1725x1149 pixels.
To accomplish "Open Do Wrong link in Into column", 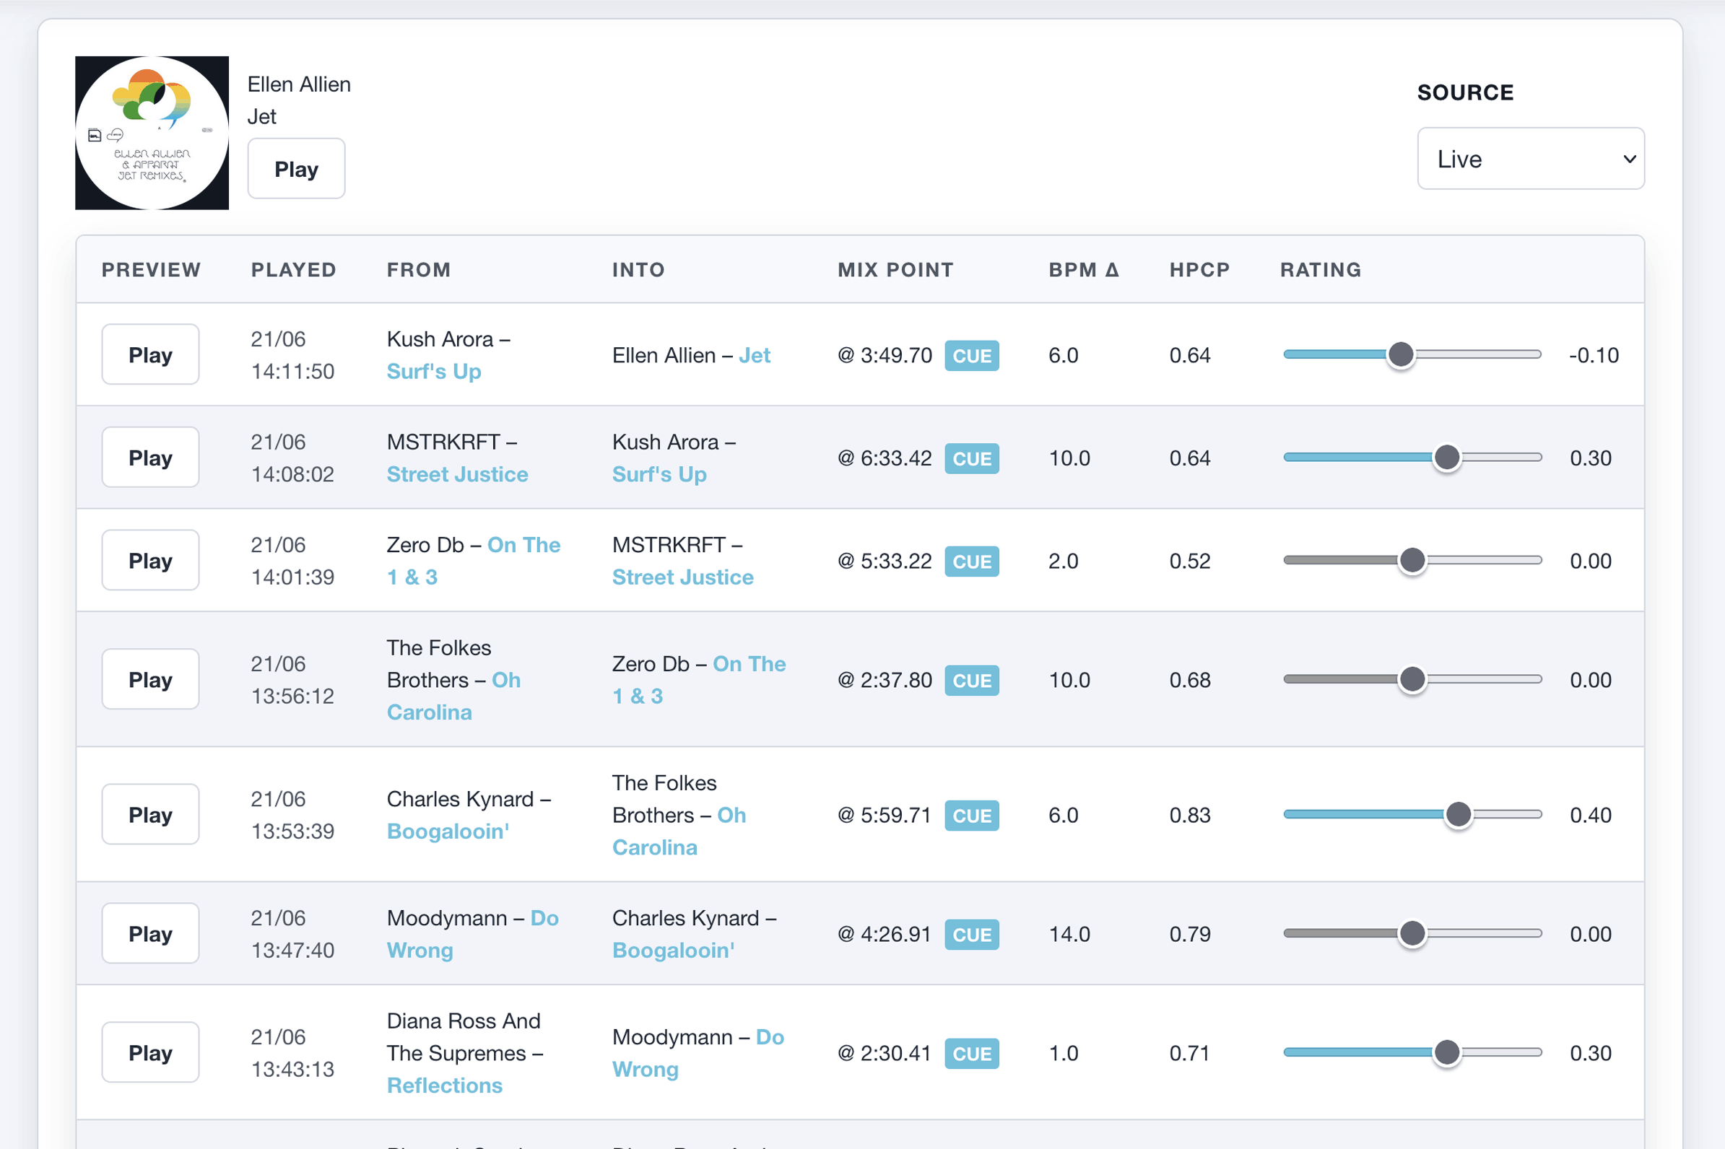I will click(x=699, y=1053).
